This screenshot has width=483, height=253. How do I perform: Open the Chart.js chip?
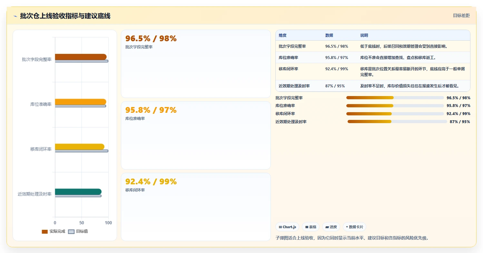288,227
